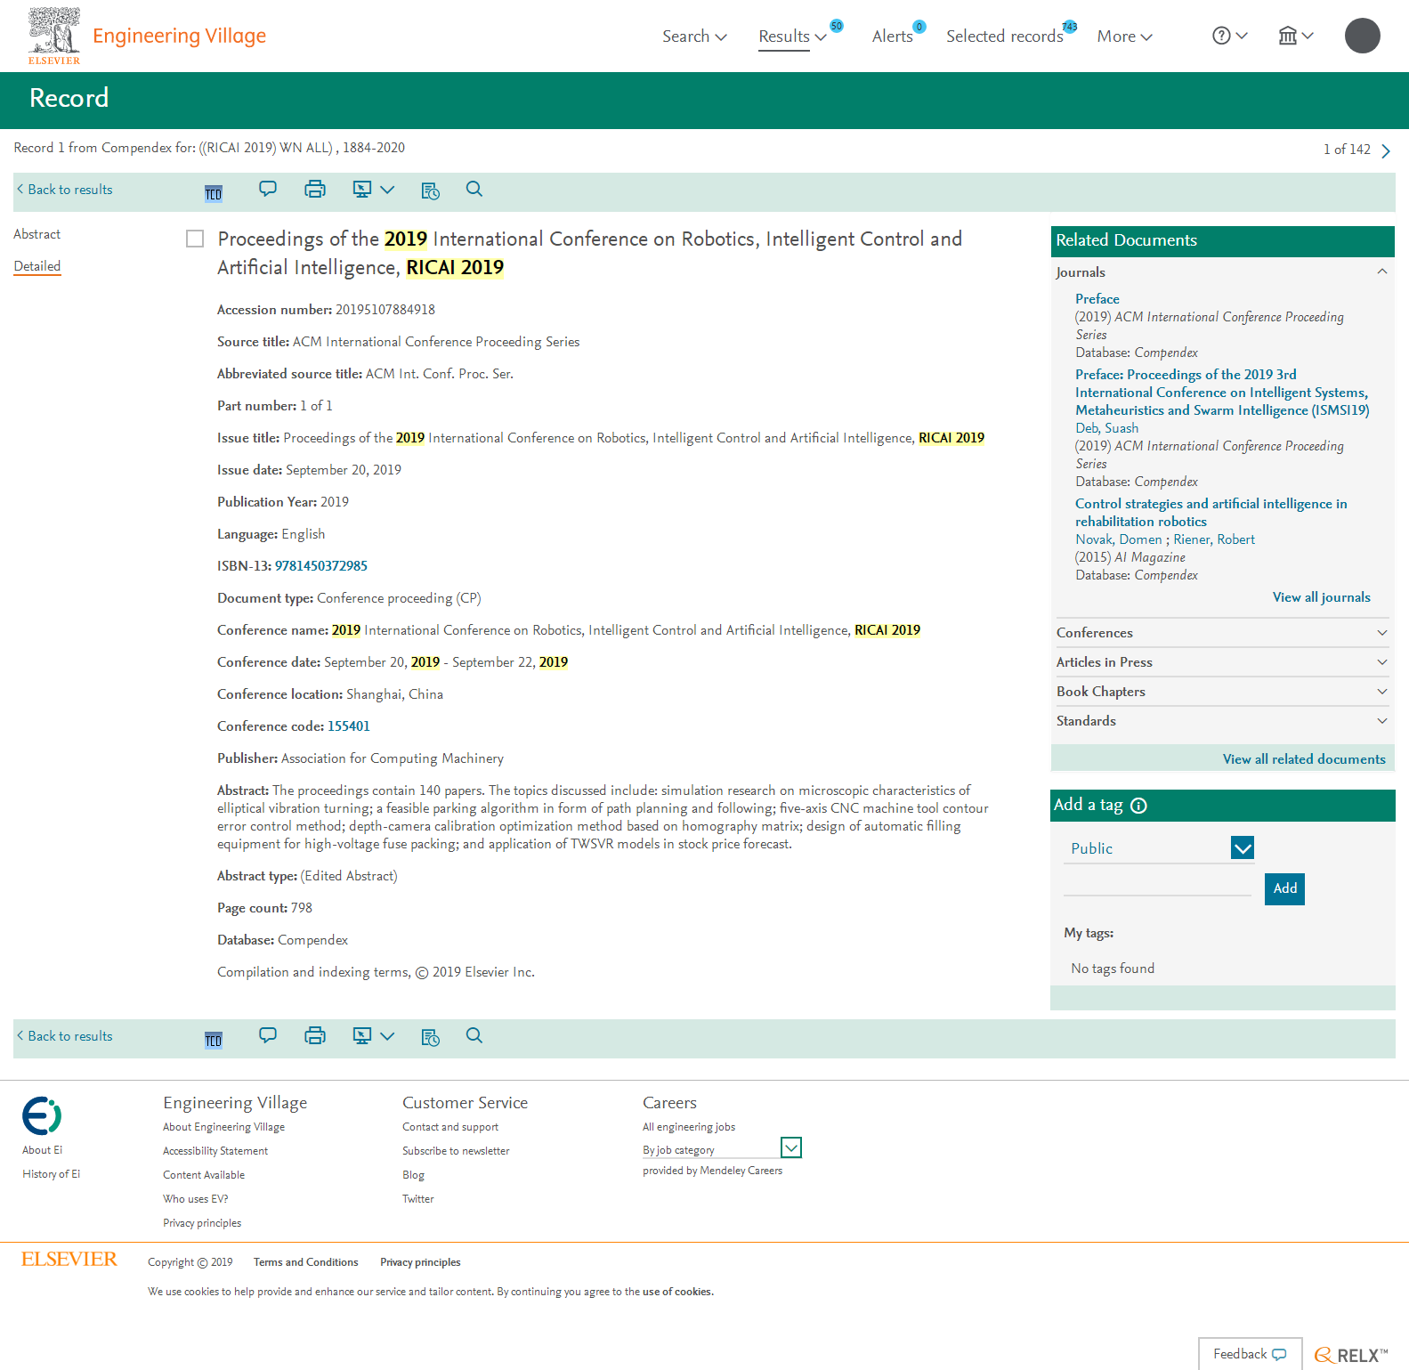Open the institution building icon menu

point(1295,36)
